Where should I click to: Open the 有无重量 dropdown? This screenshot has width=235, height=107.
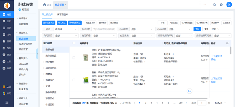coord(142,35)
